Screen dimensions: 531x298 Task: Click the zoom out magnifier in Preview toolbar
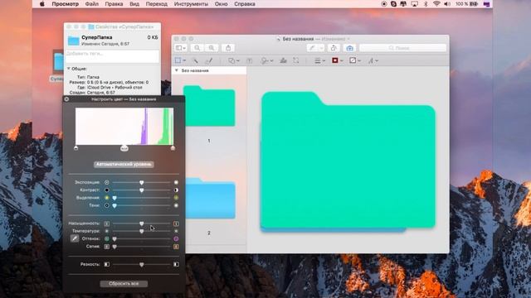coord(197,48)
